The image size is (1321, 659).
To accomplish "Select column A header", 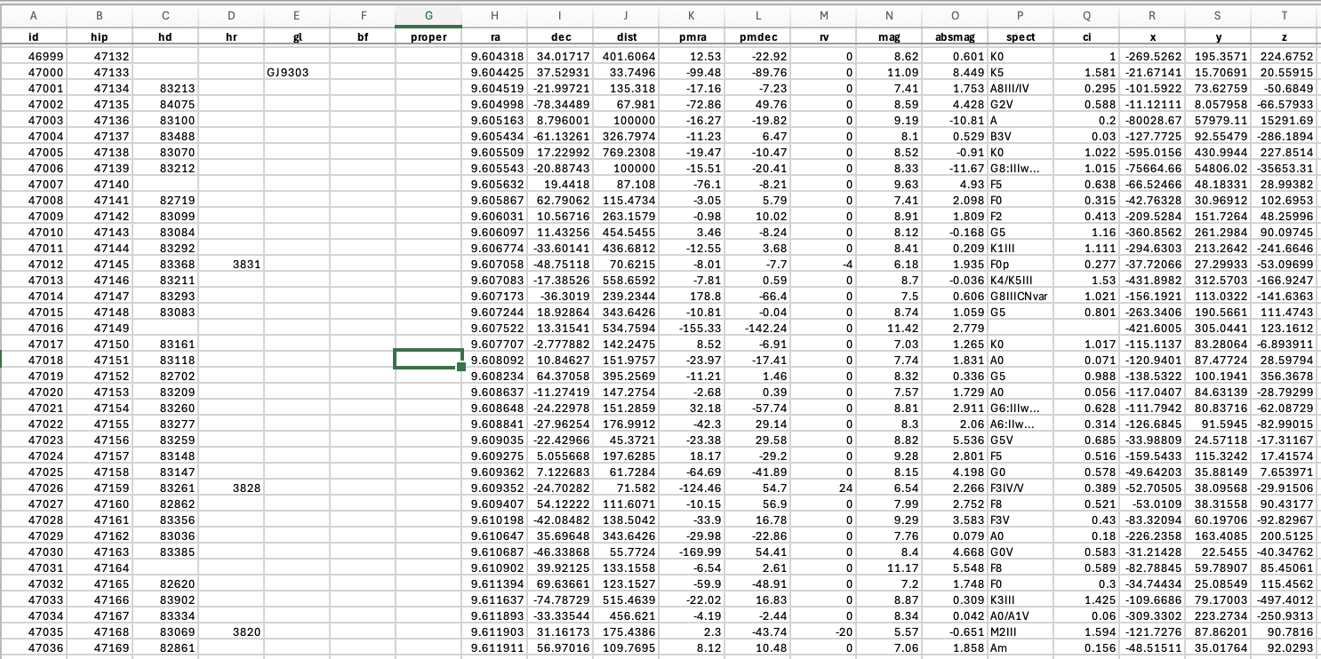I will pyautogui.click(x=34, y=15).
